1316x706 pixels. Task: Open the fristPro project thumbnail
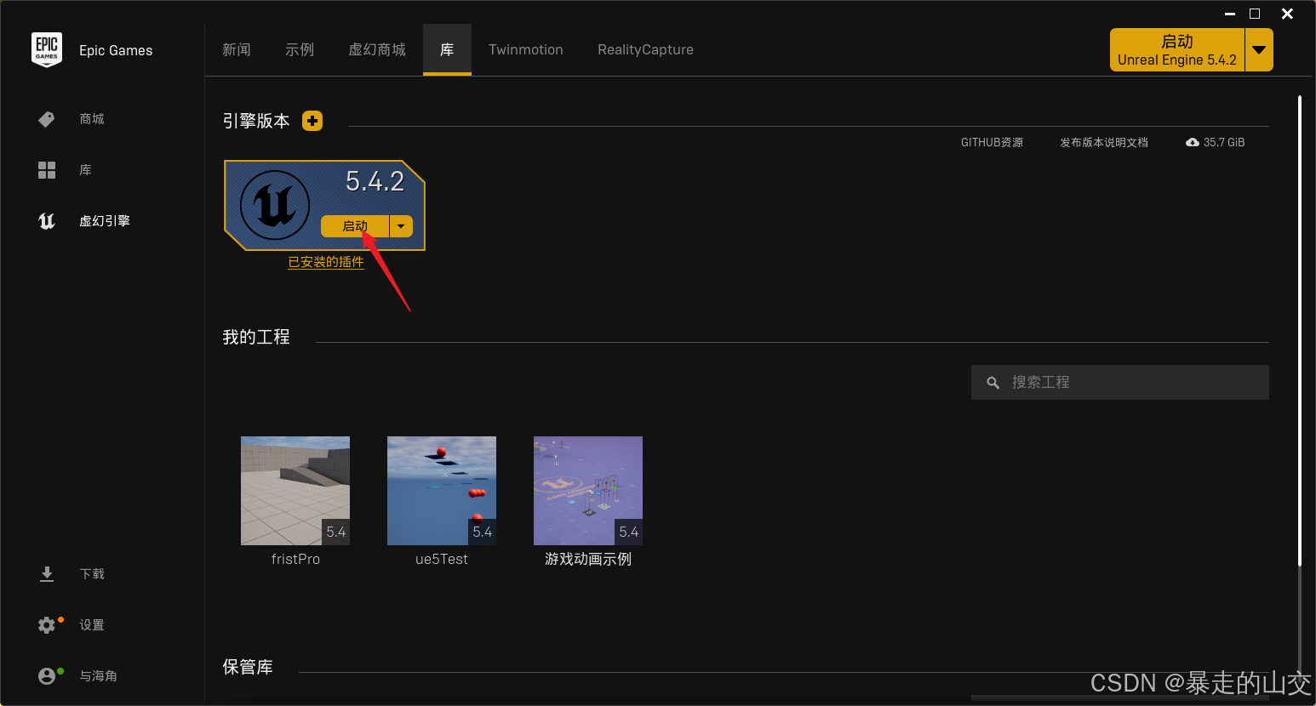coord(295,491)
